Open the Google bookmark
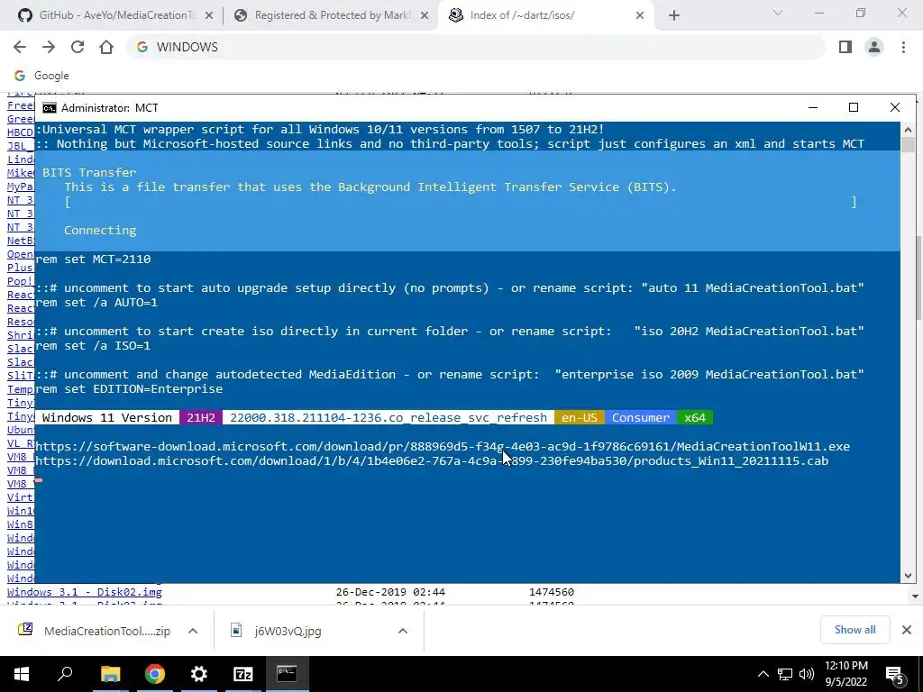The image size is (923, 692). (41, 76)
